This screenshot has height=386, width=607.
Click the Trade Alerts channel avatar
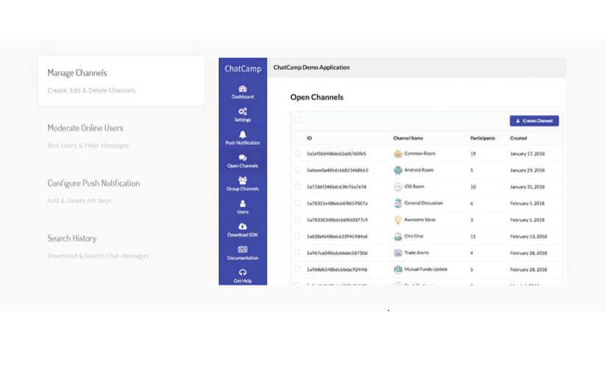pyautogui.click(x=397, y=253)
